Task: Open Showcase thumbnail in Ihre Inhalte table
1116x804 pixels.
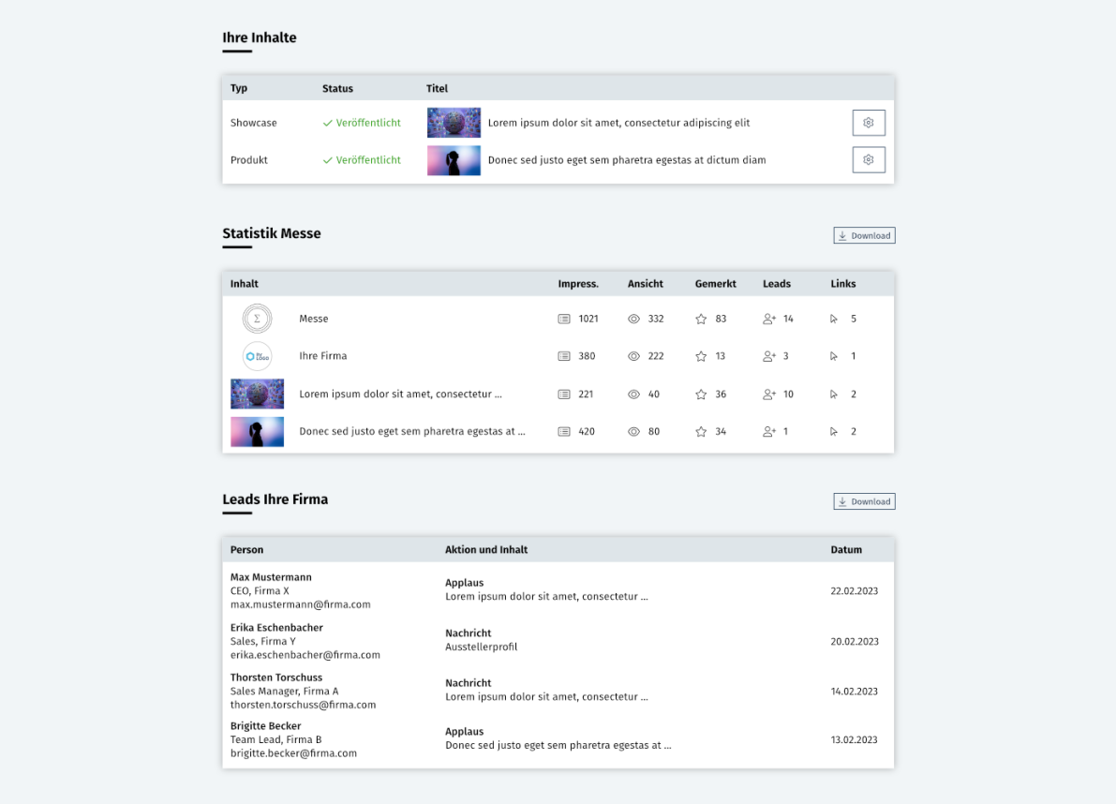Action: pyautogui.click(x=454, y=123)
